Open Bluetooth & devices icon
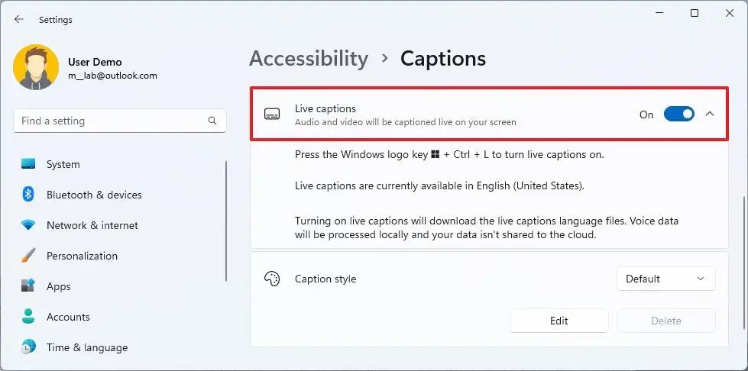This screenshot has height=371, width=748. [28, 195]
